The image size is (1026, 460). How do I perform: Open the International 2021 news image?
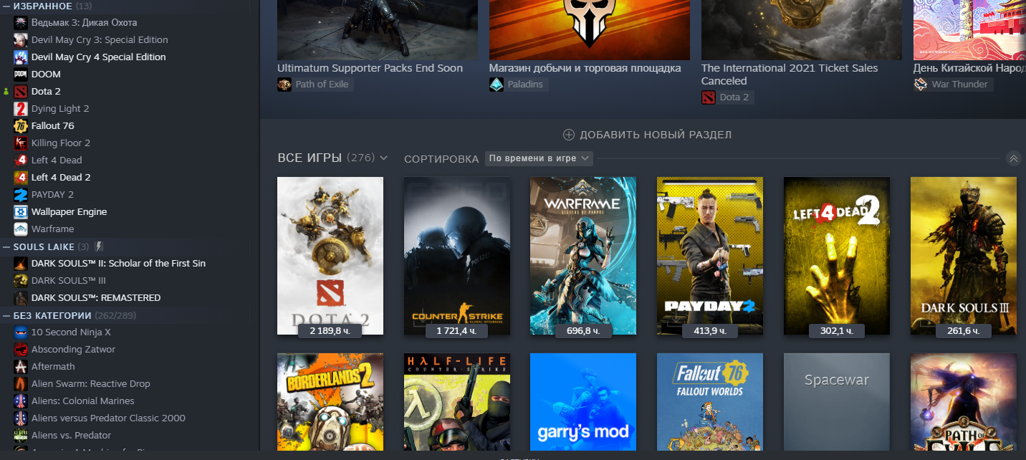(802, 29)
